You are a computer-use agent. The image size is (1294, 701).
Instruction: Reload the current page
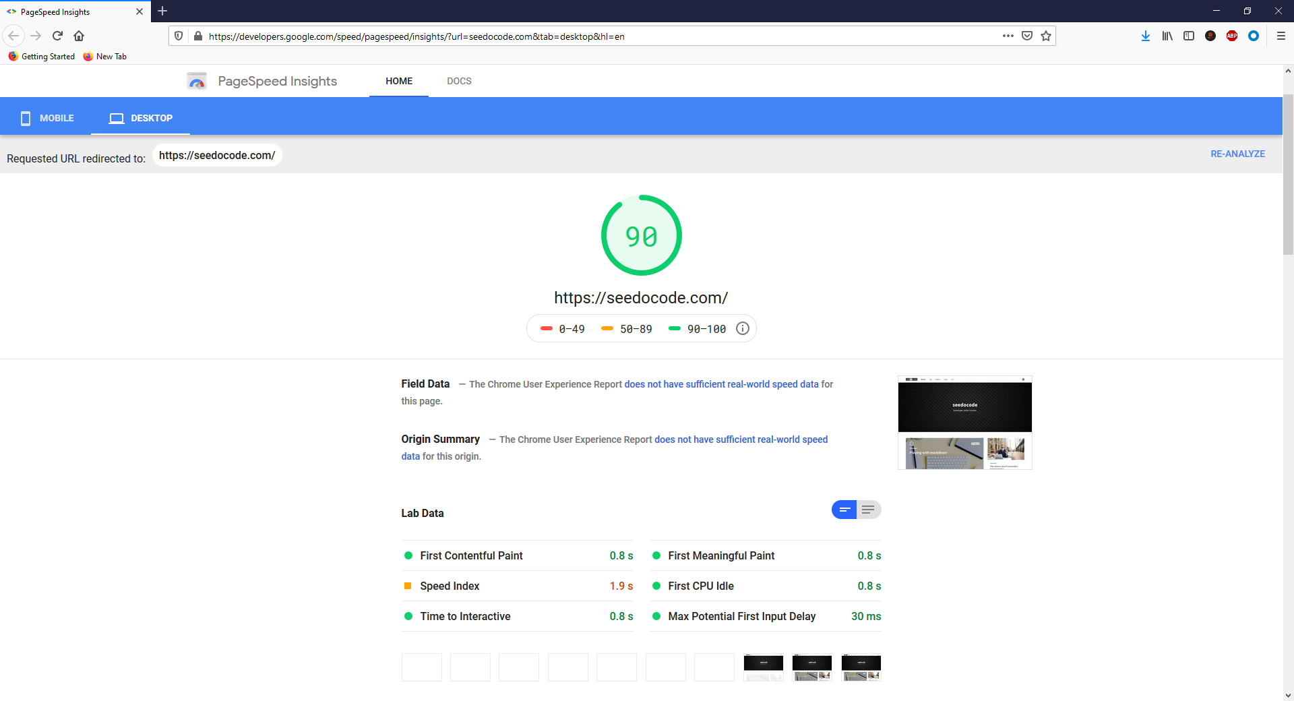tap(58, 36)
